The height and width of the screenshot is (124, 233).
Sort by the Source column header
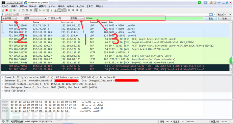click(36, 22)
